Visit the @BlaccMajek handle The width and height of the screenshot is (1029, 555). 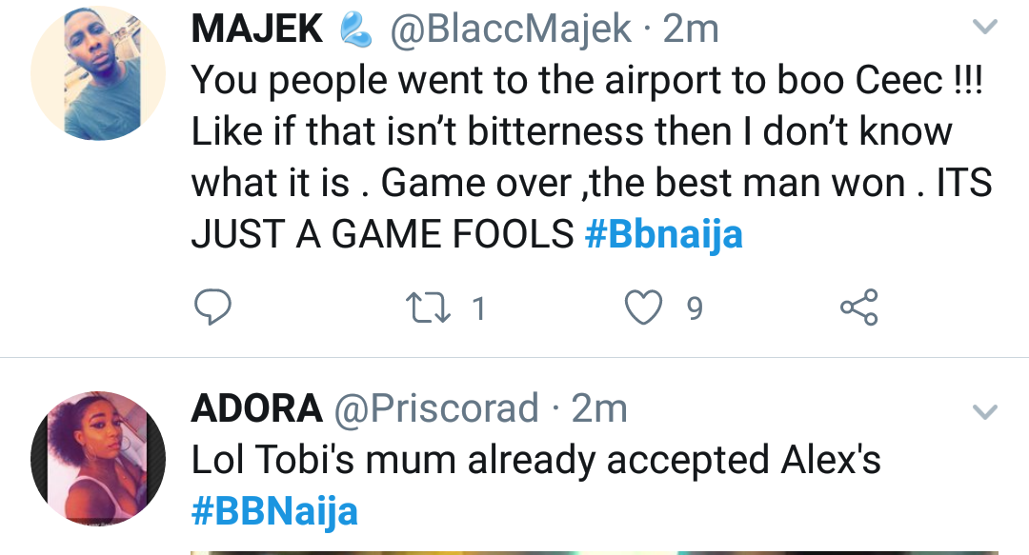[510, 30]
